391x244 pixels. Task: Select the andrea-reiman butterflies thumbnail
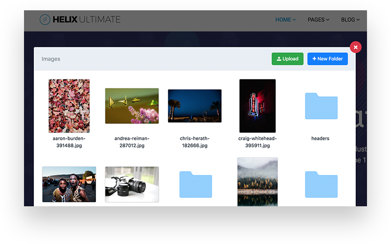pyautogui.click(x=132, y=106)
